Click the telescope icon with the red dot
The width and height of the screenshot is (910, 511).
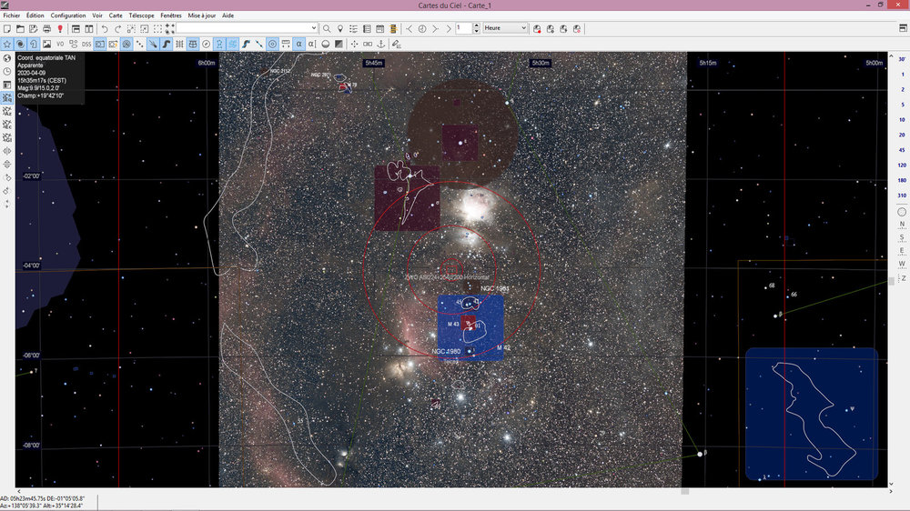point(537,28)
